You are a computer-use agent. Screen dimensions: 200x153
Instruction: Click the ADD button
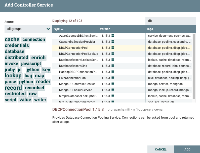[187, 149]
